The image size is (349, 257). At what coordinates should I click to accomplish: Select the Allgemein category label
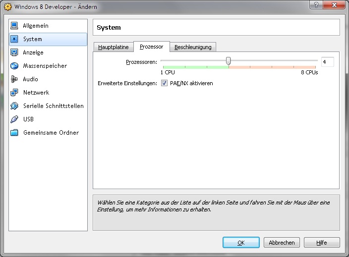coord(36,26)
